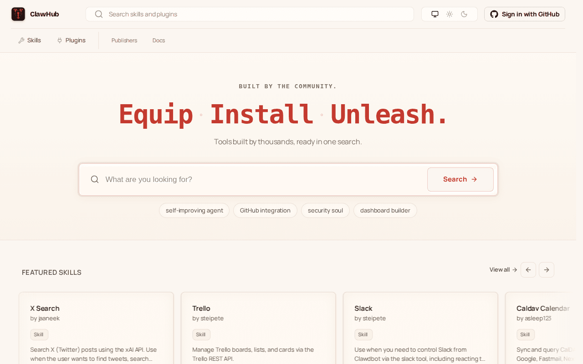
Task: Open the Plugins tab
Action: click(x=71, y=40)
